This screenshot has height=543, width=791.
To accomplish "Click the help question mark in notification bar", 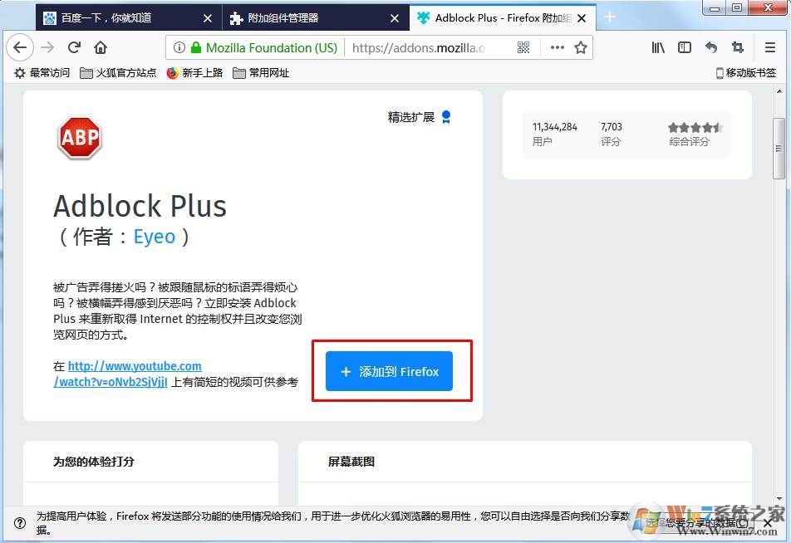I will (20, 523).
